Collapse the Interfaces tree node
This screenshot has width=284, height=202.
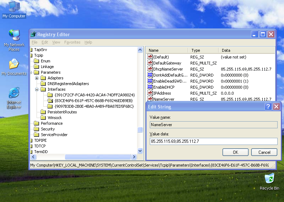pos(37,89)
